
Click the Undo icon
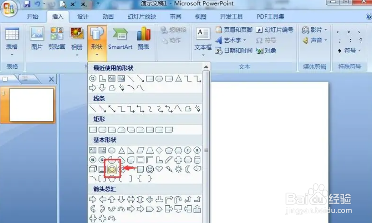pyautogui.click(x=37, y=4)
